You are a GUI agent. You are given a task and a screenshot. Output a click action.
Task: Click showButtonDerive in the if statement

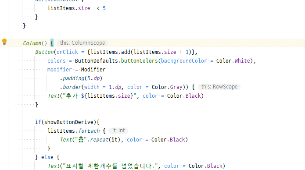[x=69, y=122]
